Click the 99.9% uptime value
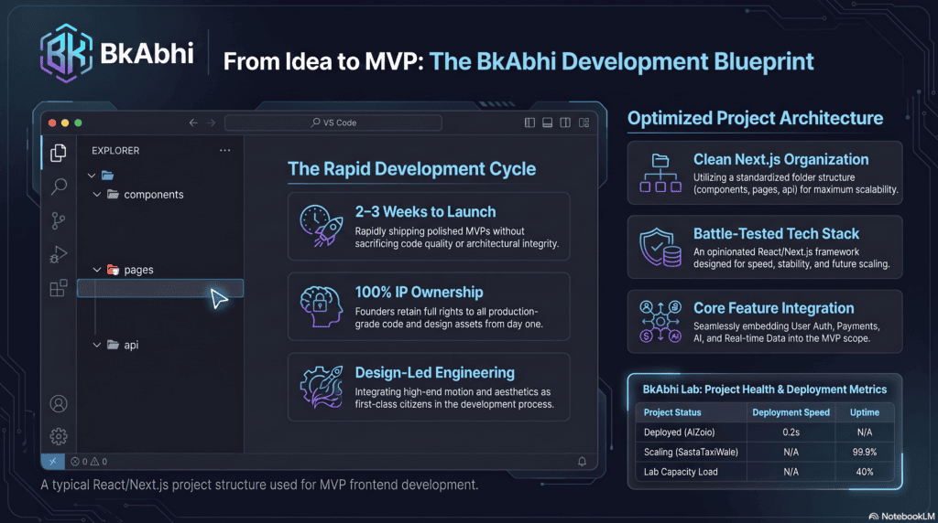Screen dimensions: 938x523 pos(865,452)
